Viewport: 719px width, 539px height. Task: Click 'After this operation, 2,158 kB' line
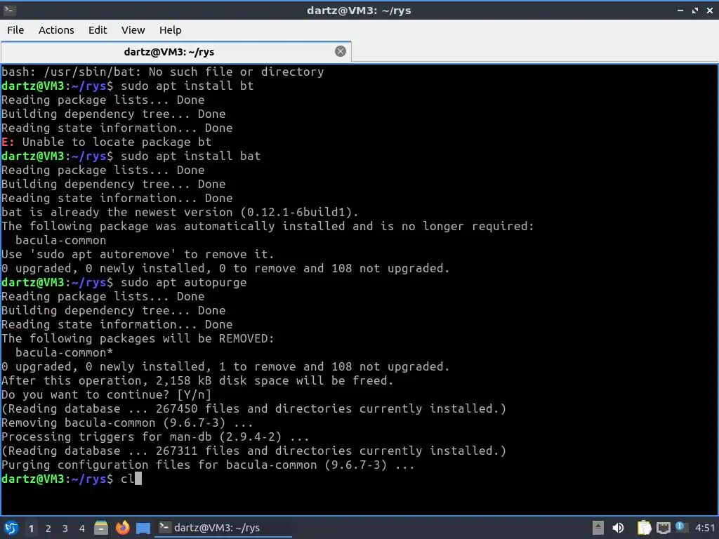coord(197,380)
